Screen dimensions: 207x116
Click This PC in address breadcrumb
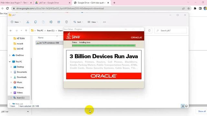(40, 31)
